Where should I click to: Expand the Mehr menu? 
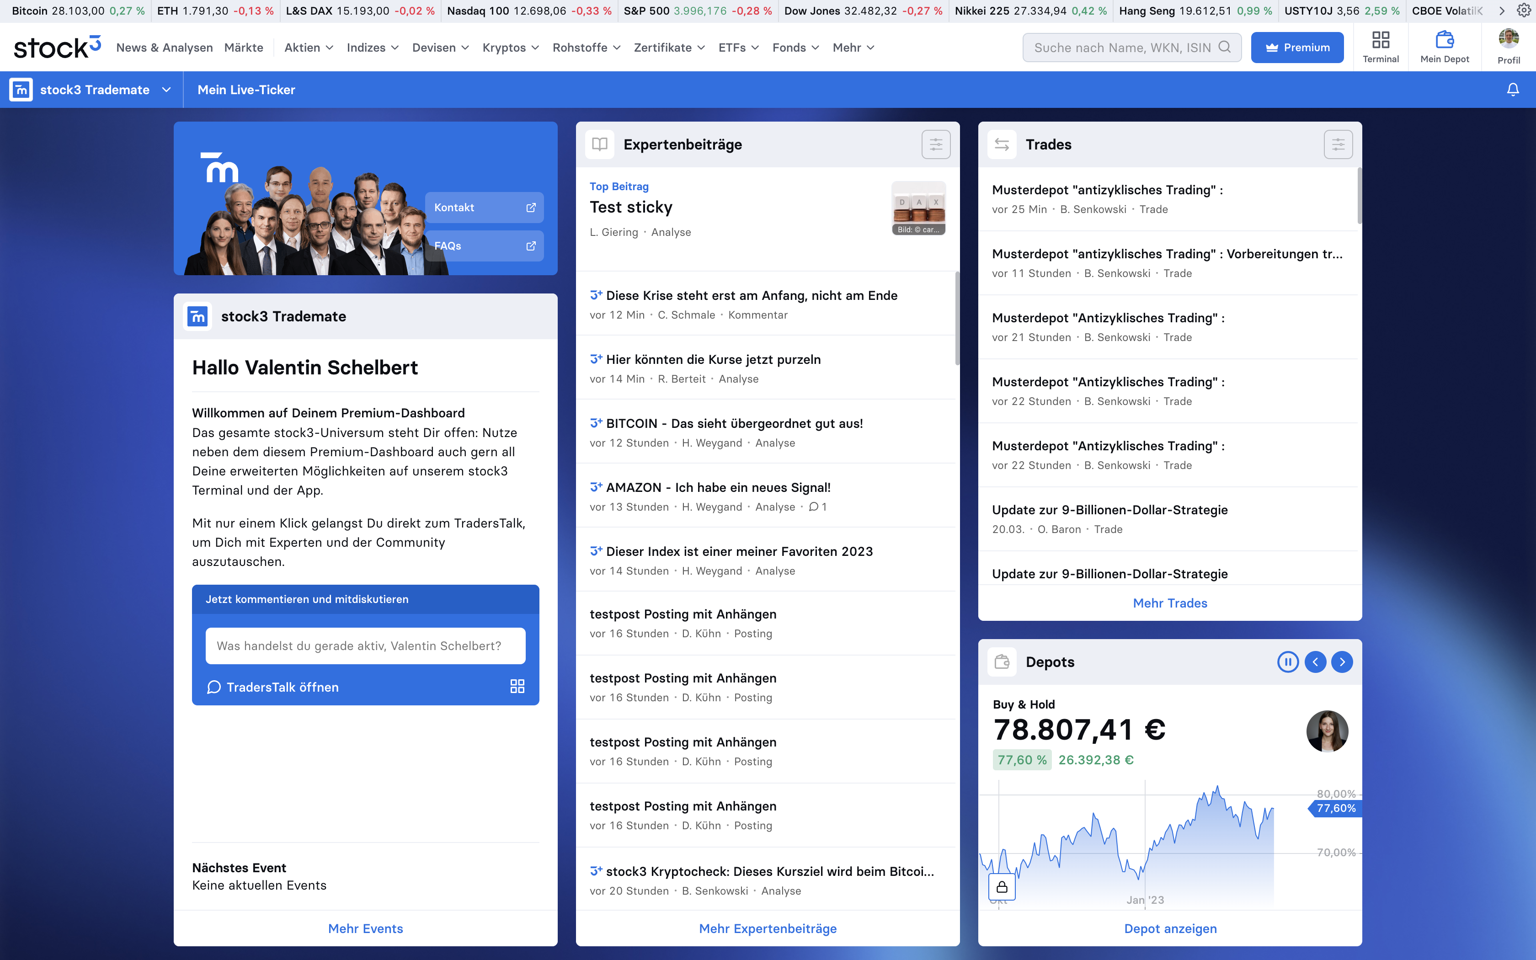tap(853, 48)
